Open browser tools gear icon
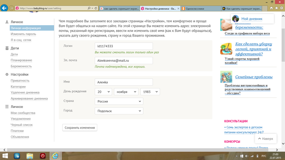 tap(282, 8)
